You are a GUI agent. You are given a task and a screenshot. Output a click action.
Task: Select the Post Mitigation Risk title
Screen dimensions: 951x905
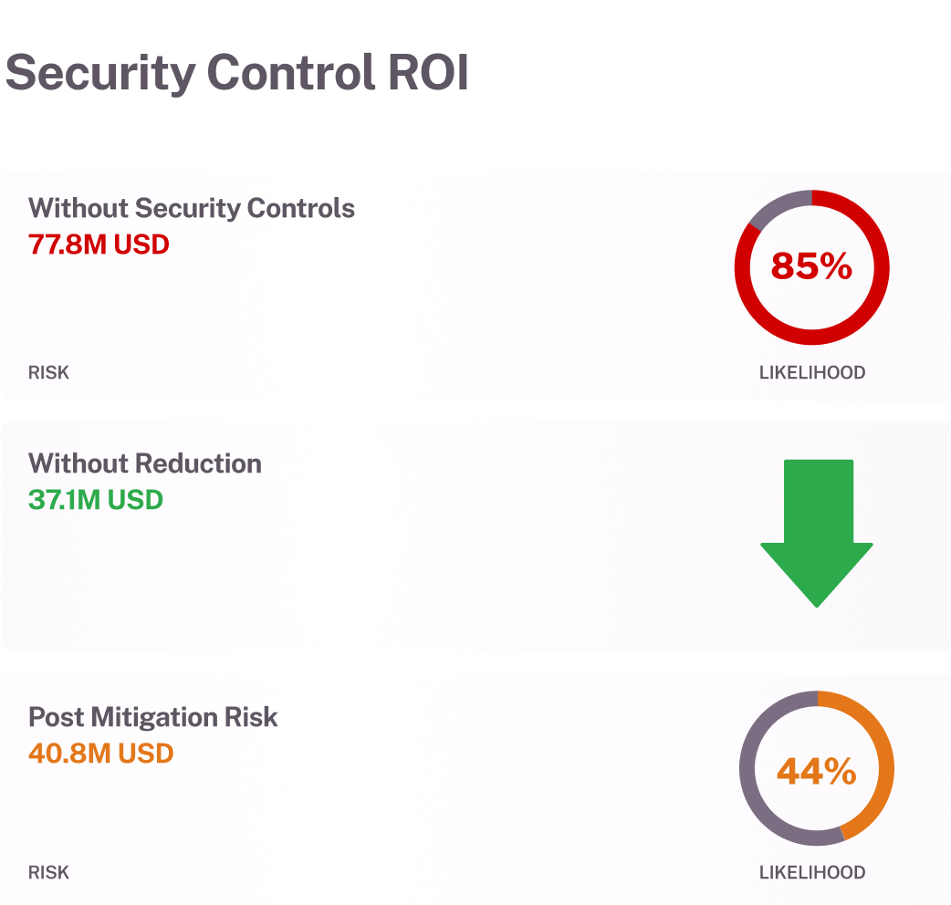[152, 717]
